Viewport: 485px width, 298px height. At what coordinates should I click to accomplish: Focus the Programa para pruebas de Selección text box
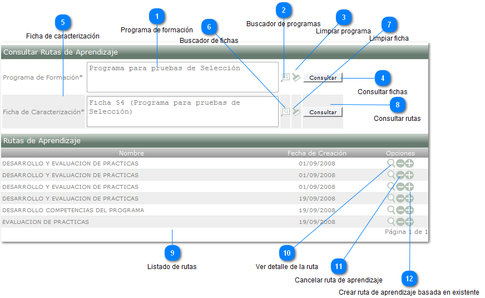click(182, 77)
